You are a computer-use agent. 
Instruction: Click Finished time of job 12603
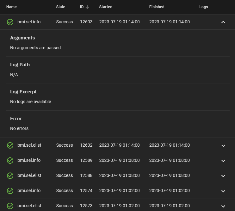pos(170,22)
